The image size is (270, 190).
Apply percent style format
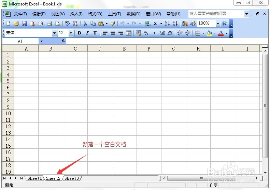click(146, 33)
